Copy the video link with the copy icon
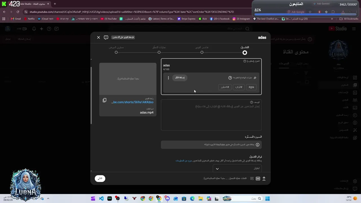Viewport: 361px width, 203px height. 105,100
